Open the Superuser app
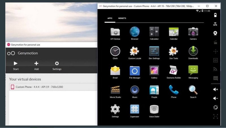This screenshot has height=128, width=226. click(135, 111)
